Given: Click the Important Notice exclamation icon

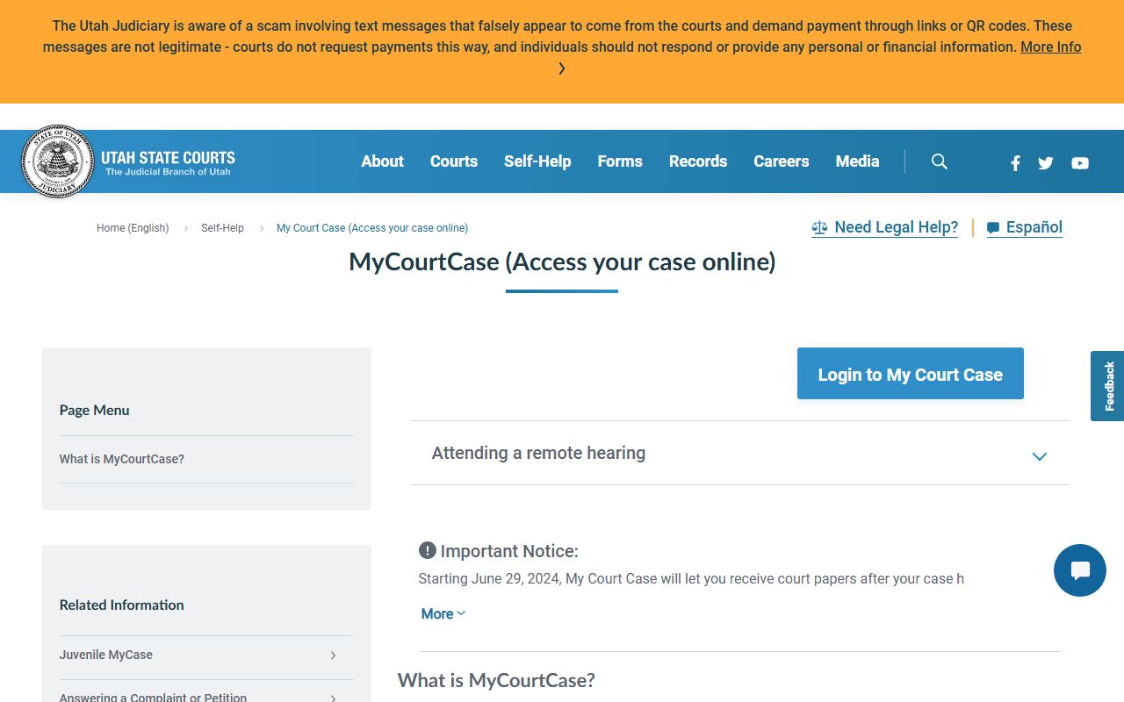Looking at the screenshot, I should [428, 550].
